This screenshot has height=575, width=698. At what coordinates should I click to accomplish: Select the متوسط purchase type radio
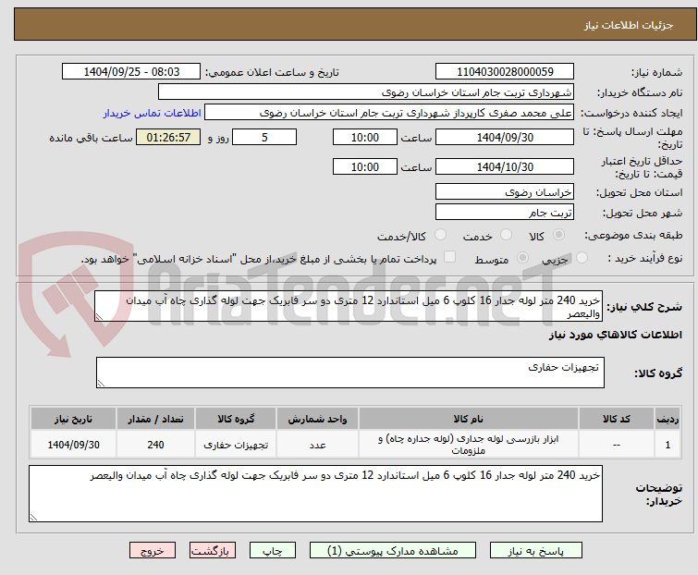click(522, 258)
